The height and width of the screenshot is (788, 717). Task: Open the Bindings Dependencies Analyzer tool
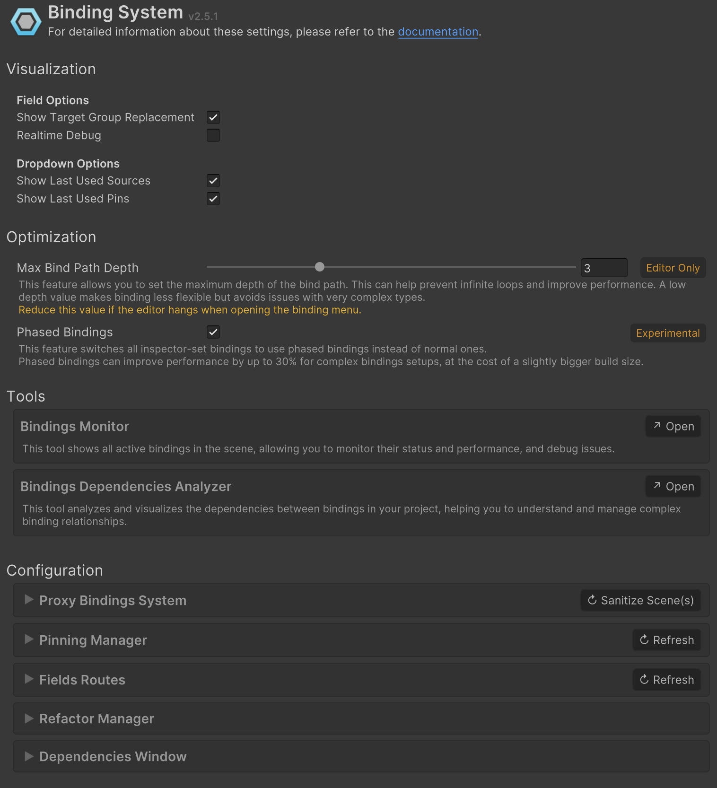pyautogui.click(x=673, y=486)
